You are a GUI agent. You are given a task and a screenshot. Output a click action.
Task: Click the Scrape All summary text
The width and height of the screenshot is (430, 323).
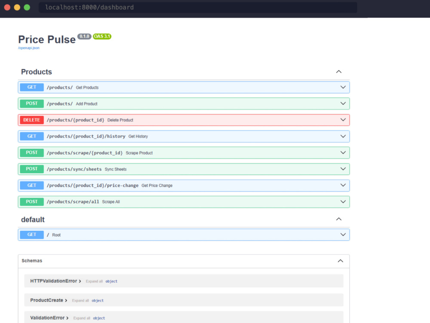pyautogui.click(x=111, y=202)
